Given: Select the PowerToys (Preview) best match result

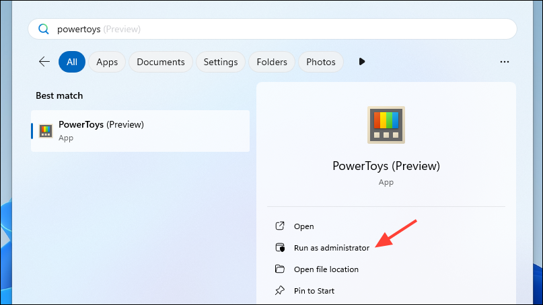Looking at the screenshot, I should 140,131.
